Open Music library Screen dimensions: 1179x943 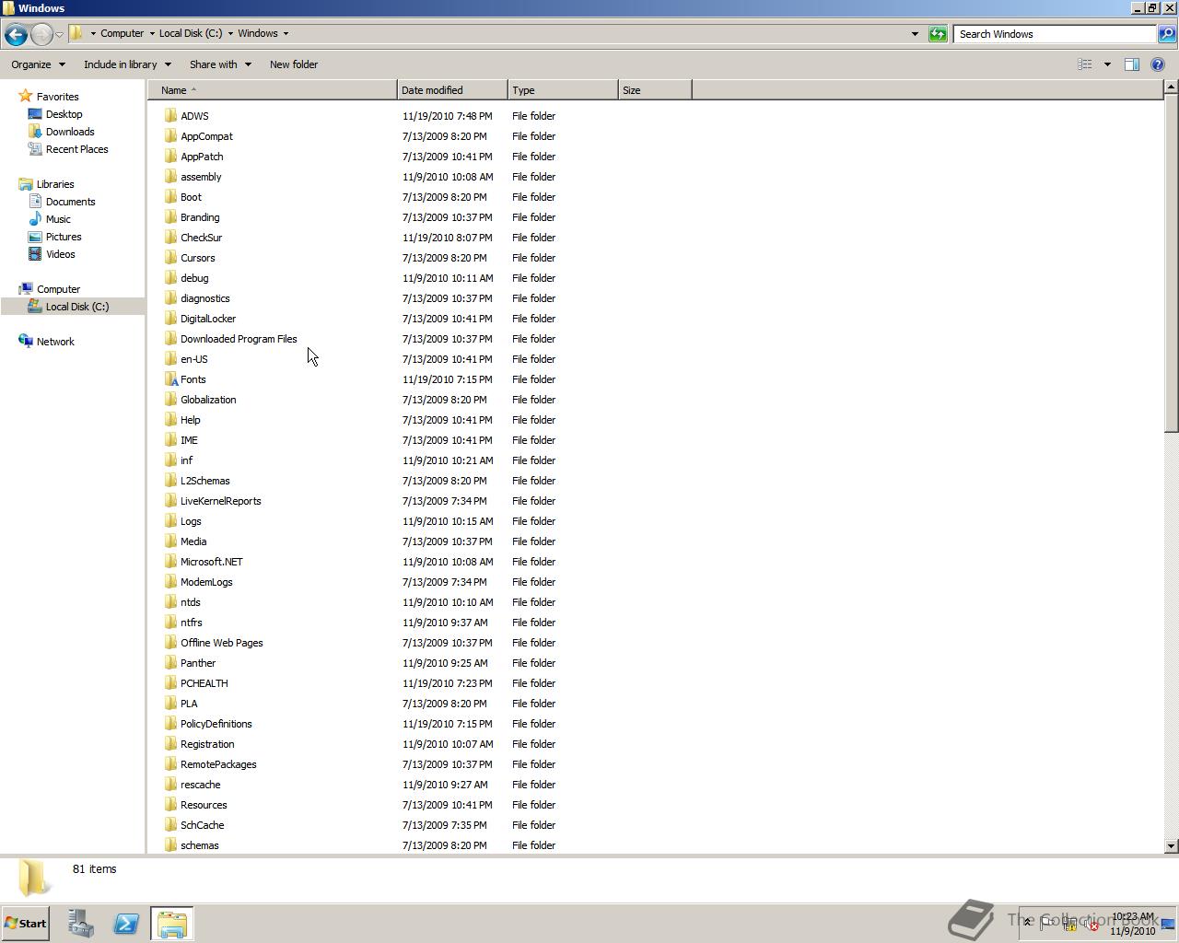point(58,219)
